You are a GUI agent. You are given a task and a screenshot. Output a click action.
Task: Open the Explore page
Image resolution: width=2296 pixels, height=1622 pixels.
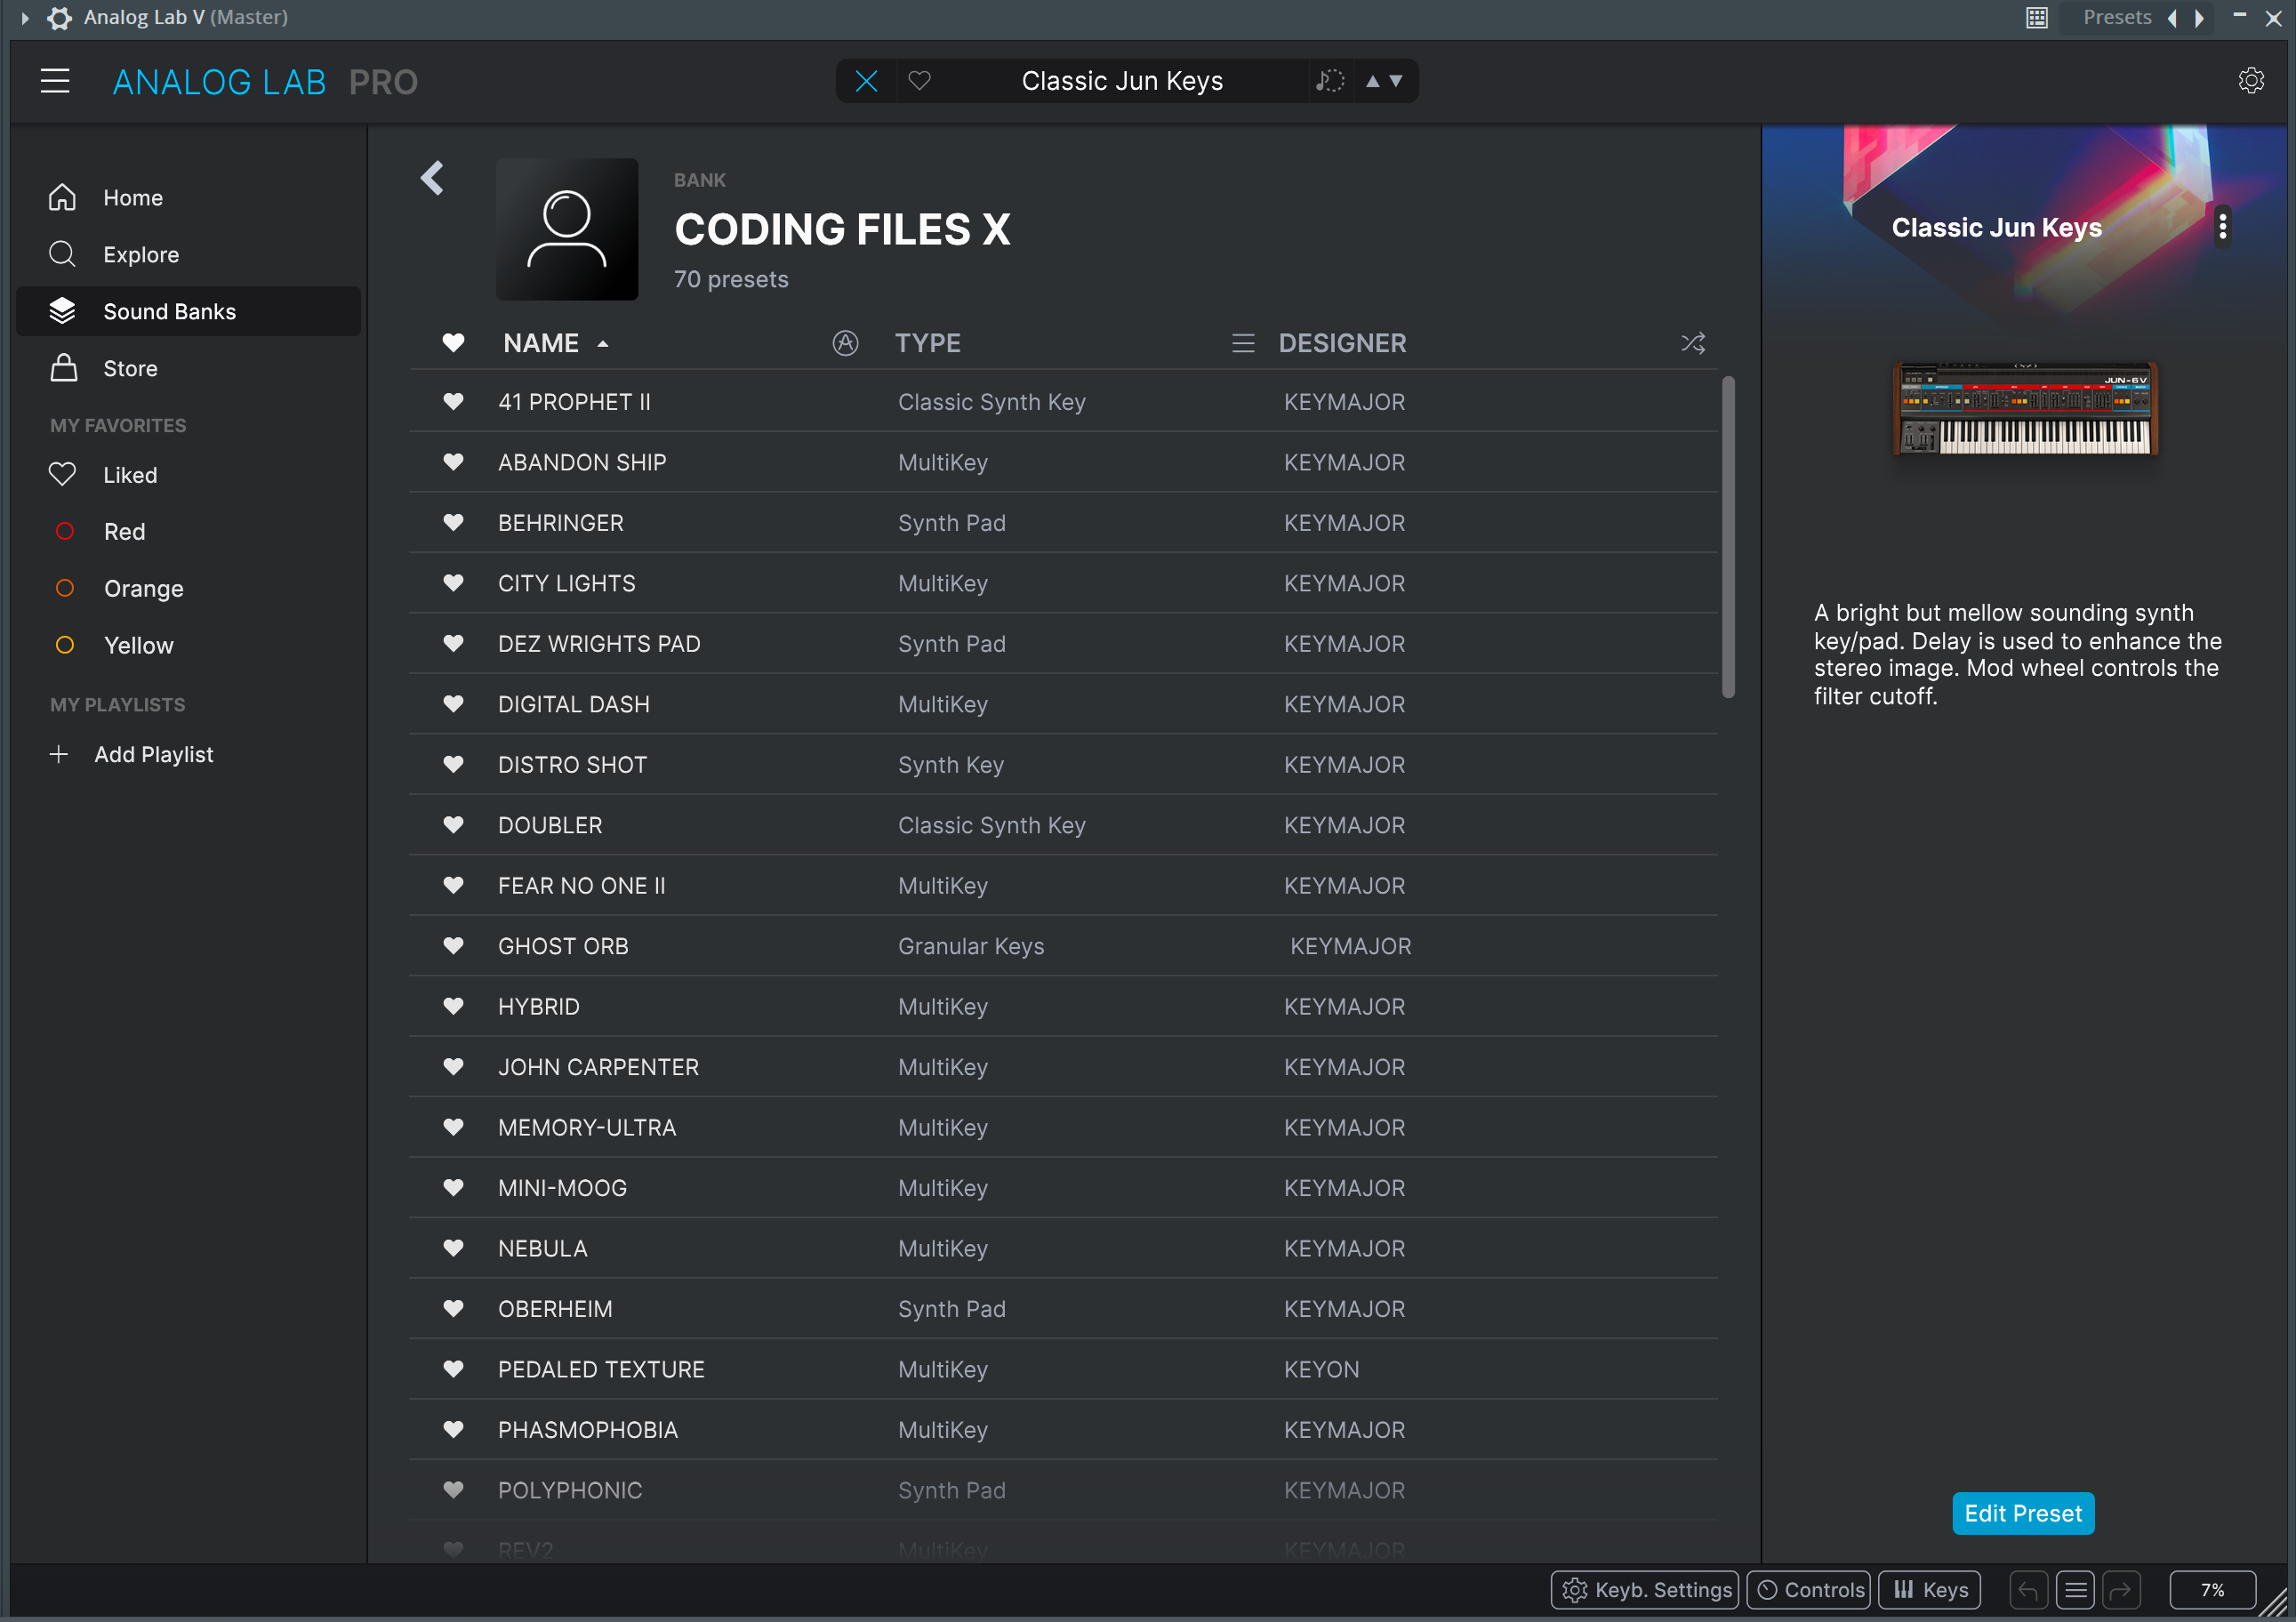(x=188, y=255)
